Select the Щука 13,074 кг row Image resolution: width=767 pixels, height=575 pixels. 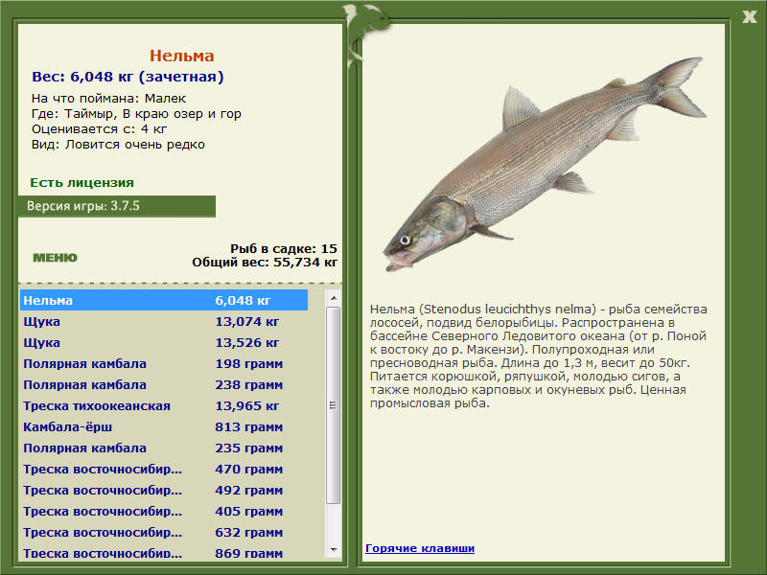(164, 321)
